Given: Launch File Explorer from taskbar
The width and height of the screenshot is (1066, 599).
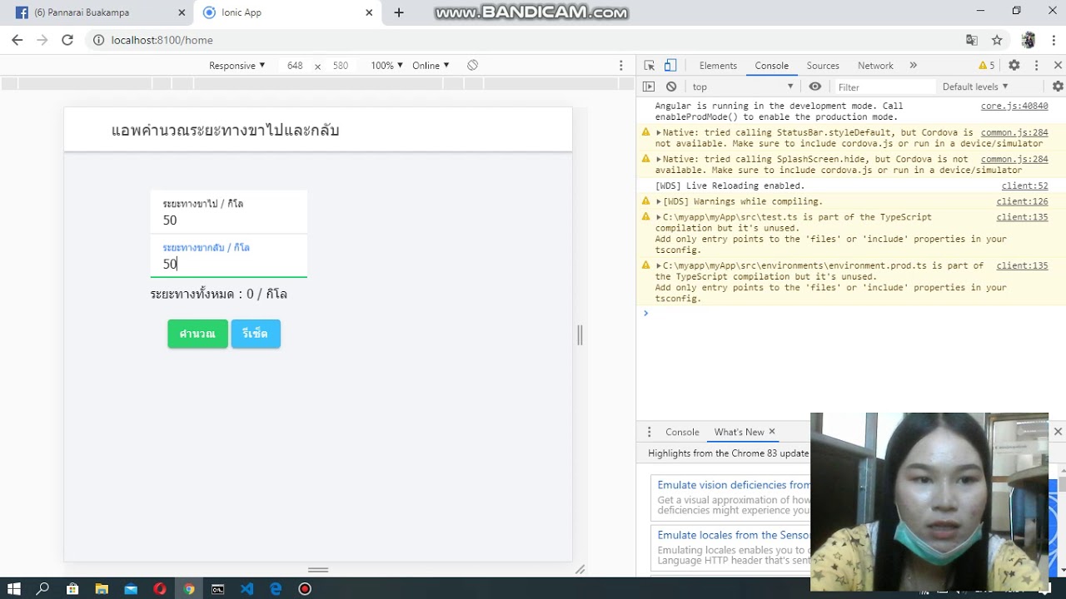Looking at the screenshot, I should click(102, 589).
